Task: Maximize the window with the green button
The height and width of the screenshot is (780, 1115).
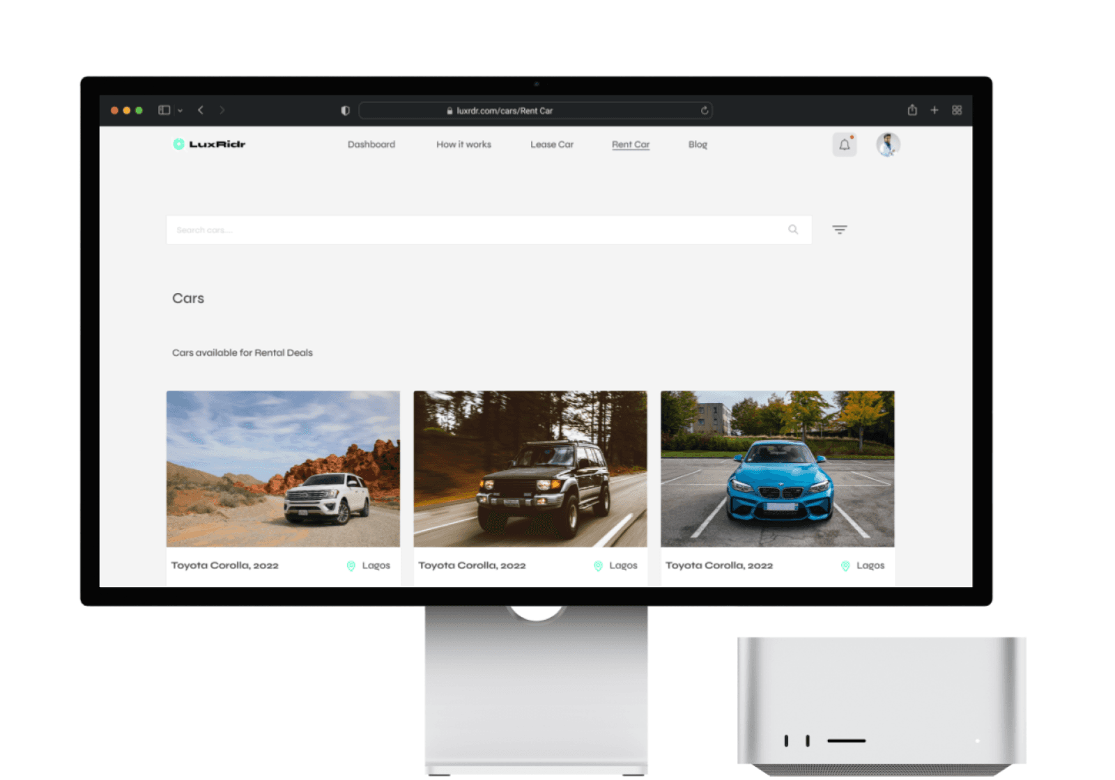Action: [x=139, y=110]
